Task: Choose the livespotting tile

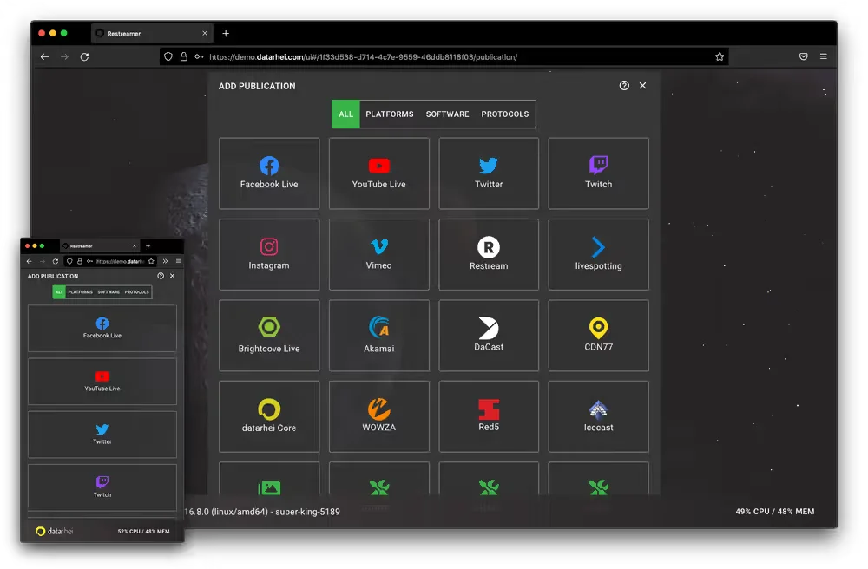Action: click(598, 254)
